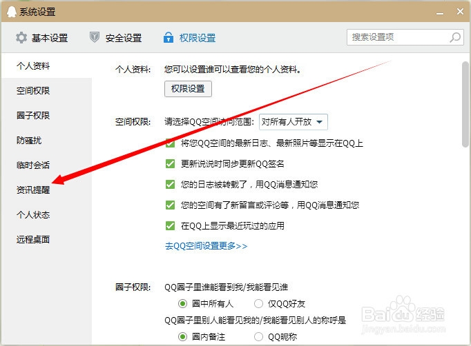Select the QQ昵称 radio button
471x346 pixels.
click(x=258, y=337)
